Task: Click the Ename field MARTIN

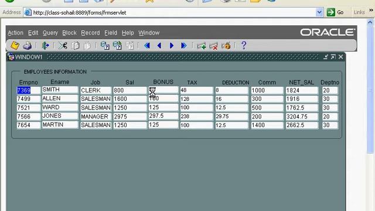Action: click(x=60, y=125)
